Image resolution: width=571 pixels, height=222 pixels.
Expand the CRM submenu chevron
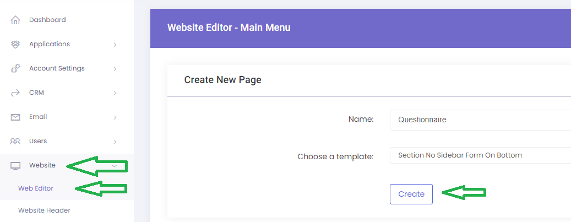[115, 93]
